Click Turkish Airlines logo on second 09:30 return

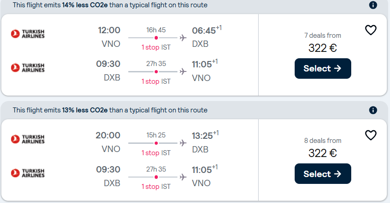[28, 173]
